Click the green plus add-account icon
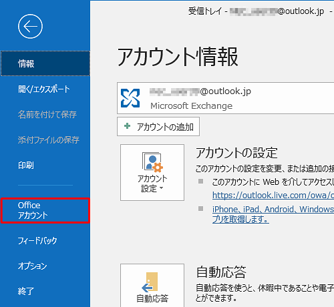This screenshot has width=334, height=307. (x=127, y=126)
